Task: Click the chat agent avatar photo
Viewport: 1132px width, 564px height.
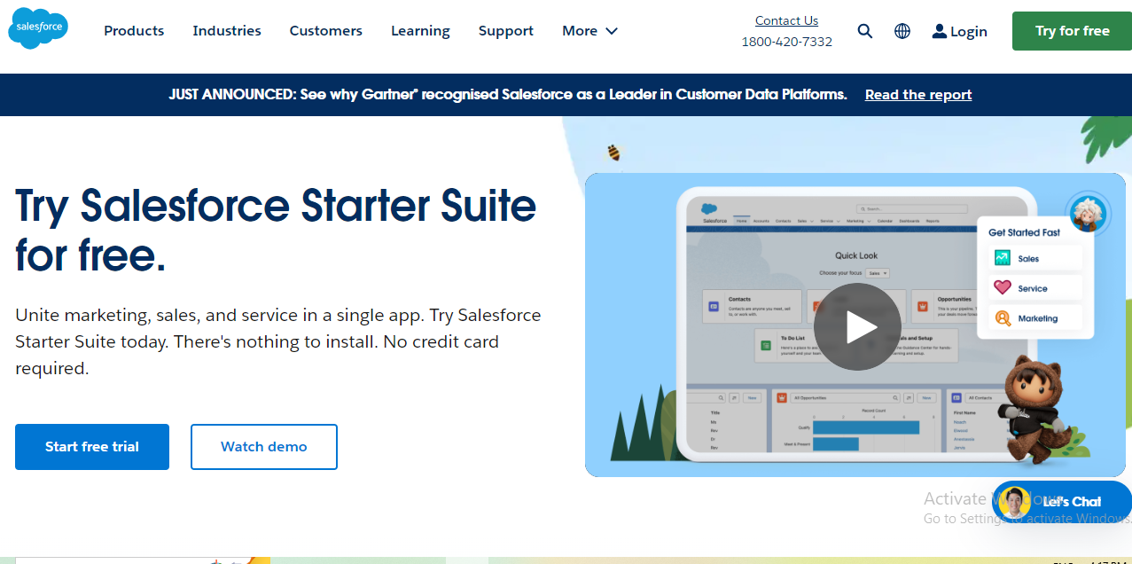Action: pyautogui.click(x=1013, y=504)
